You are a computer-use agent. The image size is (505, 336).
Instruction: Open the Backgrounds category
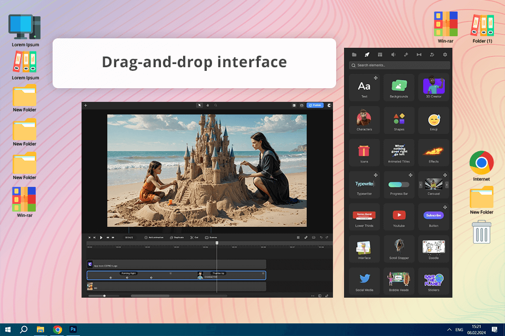pos(399,87)
